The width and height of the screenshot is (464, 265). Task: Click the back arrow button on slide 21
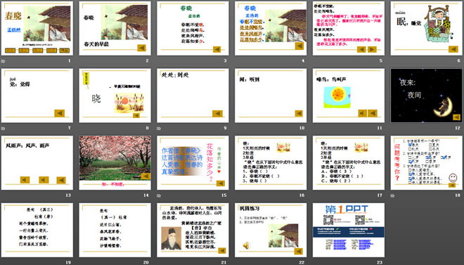(221, 250)
